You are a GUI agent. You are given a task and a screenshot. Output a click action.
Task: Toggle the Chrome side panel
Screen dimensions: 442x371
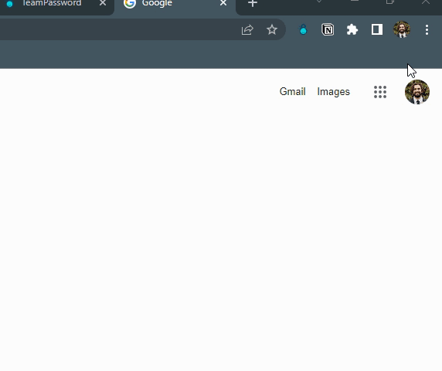pos(377,29)
